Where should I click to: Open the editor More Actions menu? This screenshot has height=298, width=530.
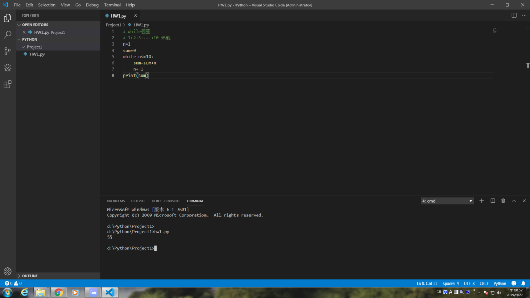[524, 15]
